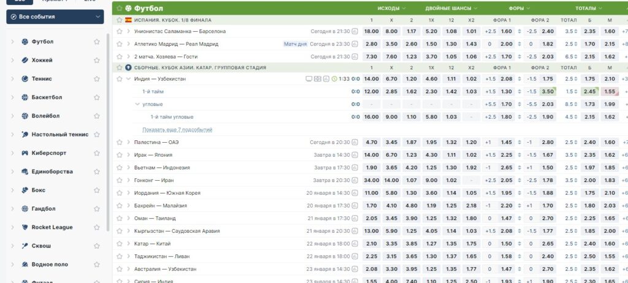Open Катар — Китай match row
This screenshot has height=283, width=628.
[152, 244]
